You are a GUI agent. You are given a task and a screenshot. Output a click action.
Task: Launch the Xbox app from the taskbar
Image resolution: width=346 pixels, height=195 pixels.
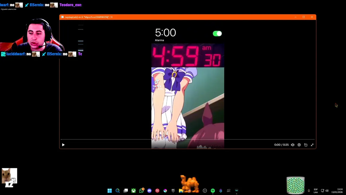[134, 191]
